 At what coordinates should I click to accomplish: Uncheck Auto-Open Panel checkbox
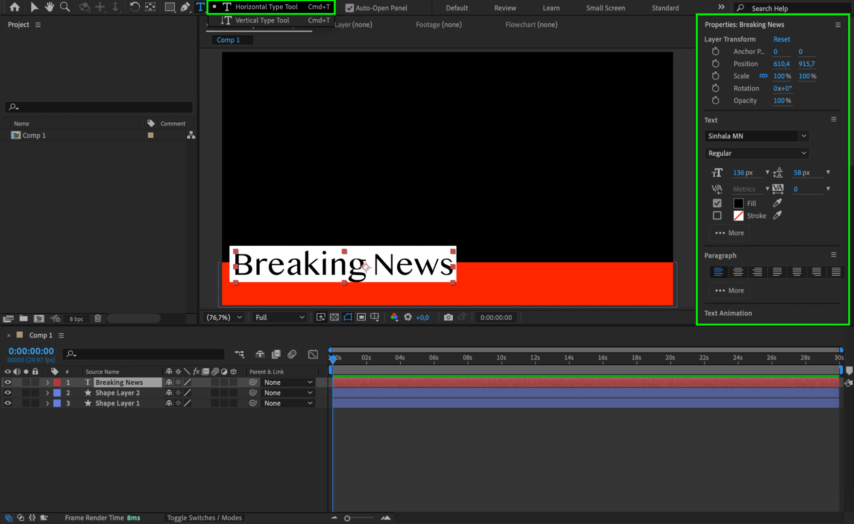tap(349, 8)
